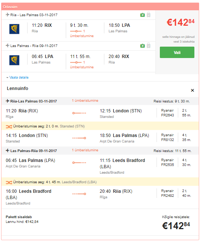Click the red €142.84 price at top
201x242 pixels.
click(180, 22)
